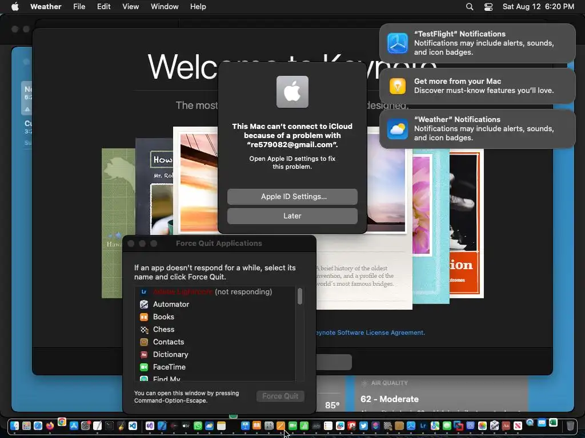Click the Force Quit list scrollbar
This screenshot has height=438, width=585.
(x=299, y=297)
